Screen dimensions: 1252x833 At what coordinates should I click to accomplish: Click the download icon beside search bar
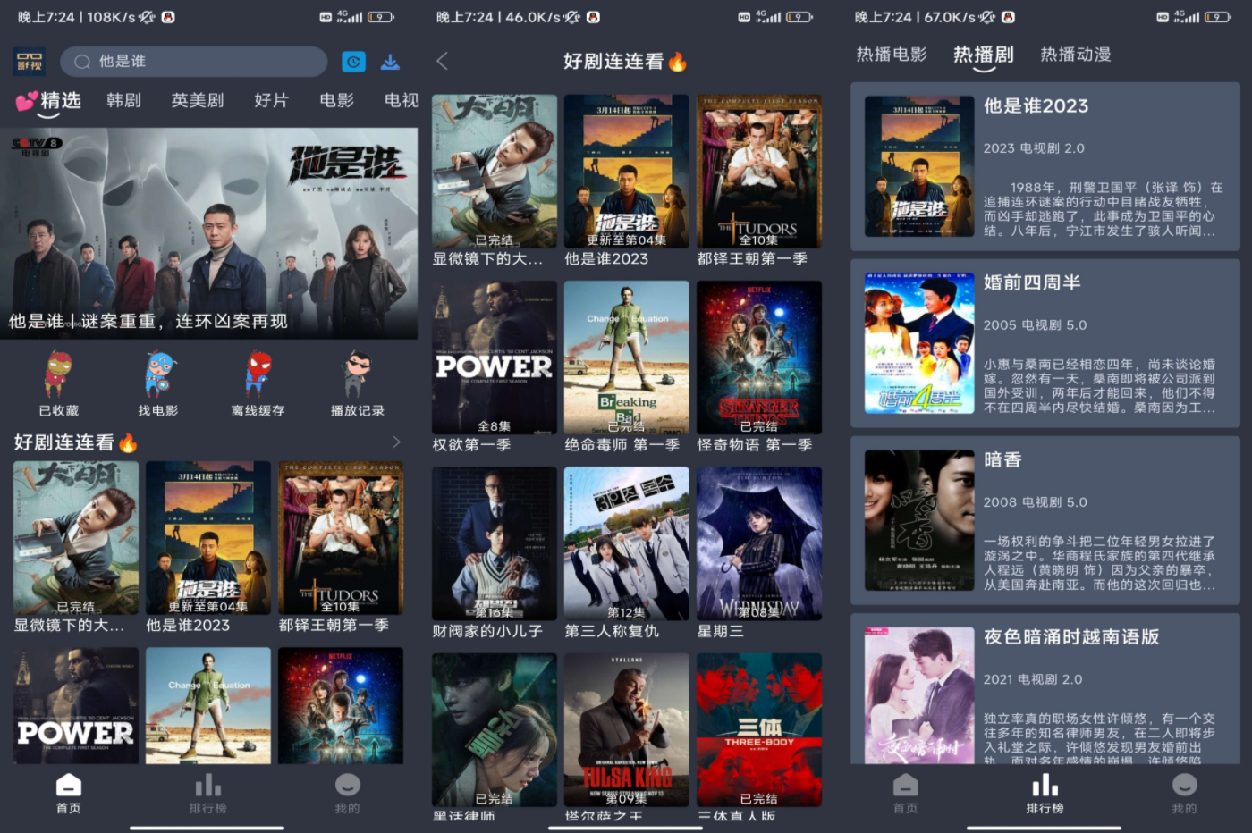tap(390, 62)
